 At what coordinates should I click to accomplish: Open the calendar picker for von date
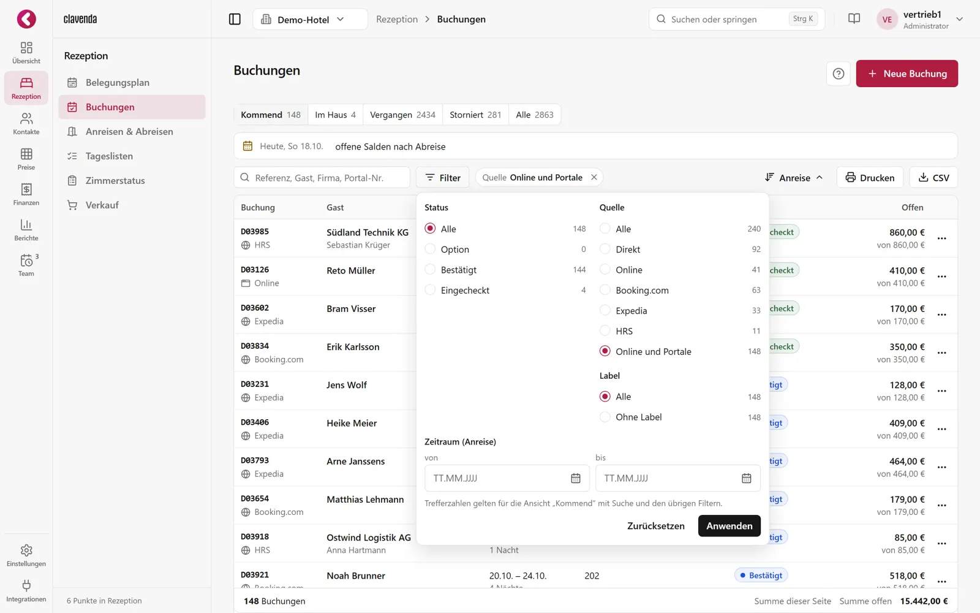coord(576,478)
